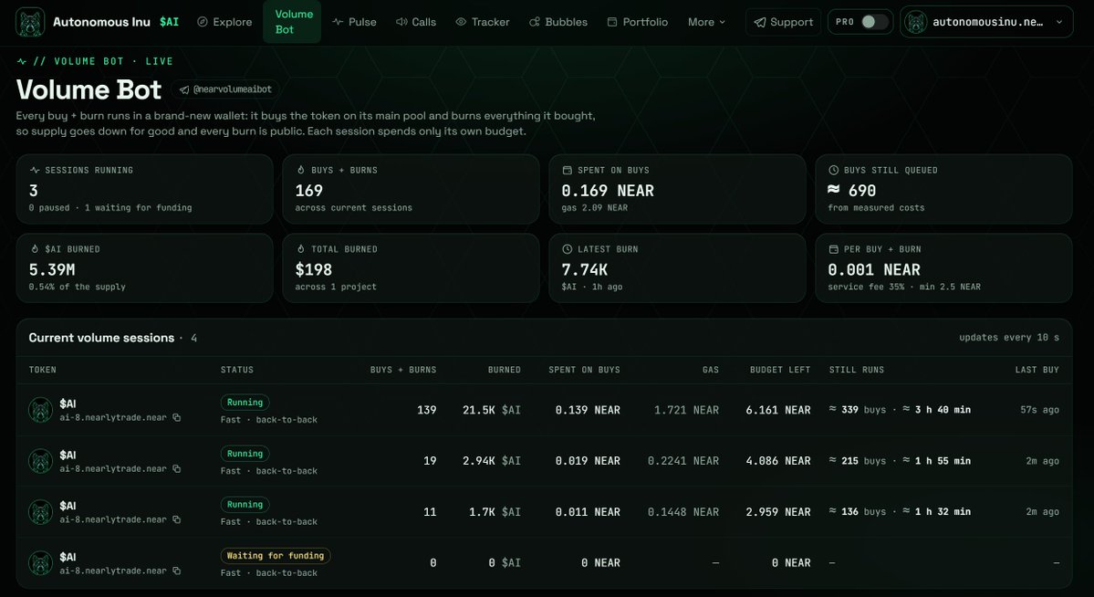Click the STILL RUNS column header

(x=856, y=370)
